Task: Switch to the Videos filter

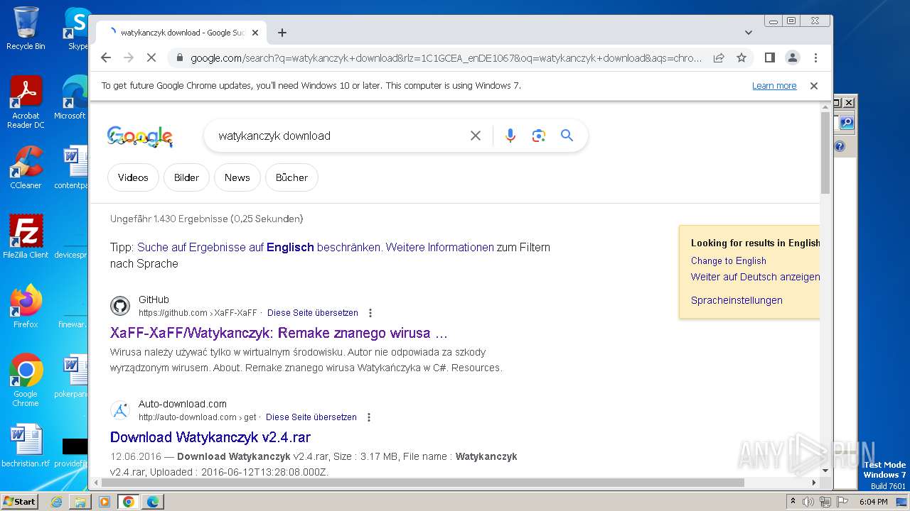Action: 133,177
